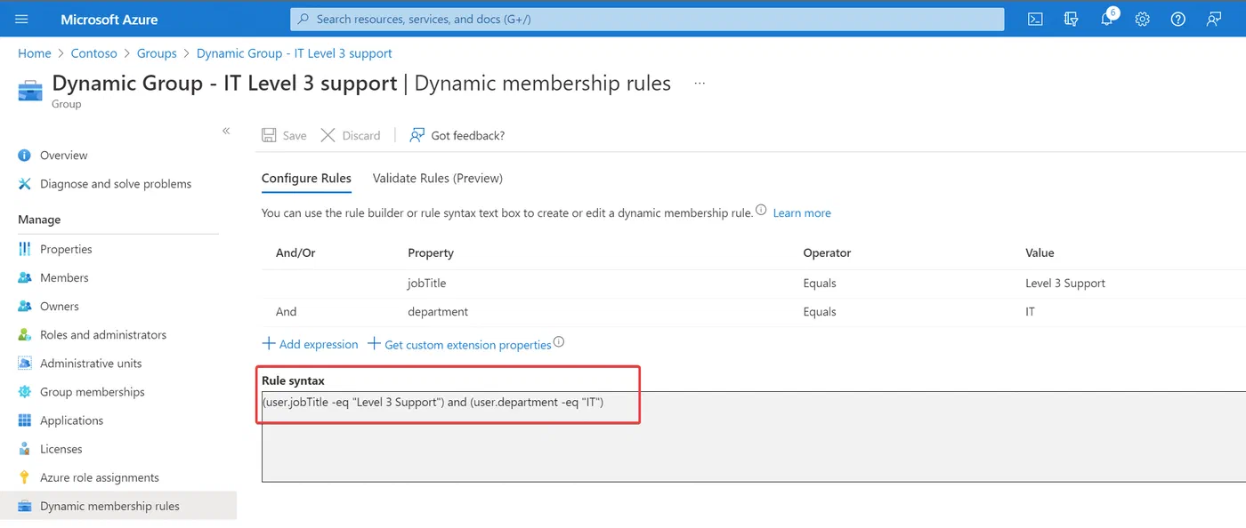1246x528 pixels.
Task: Click the Azure role assignments key icon
Action: [25, 477]
